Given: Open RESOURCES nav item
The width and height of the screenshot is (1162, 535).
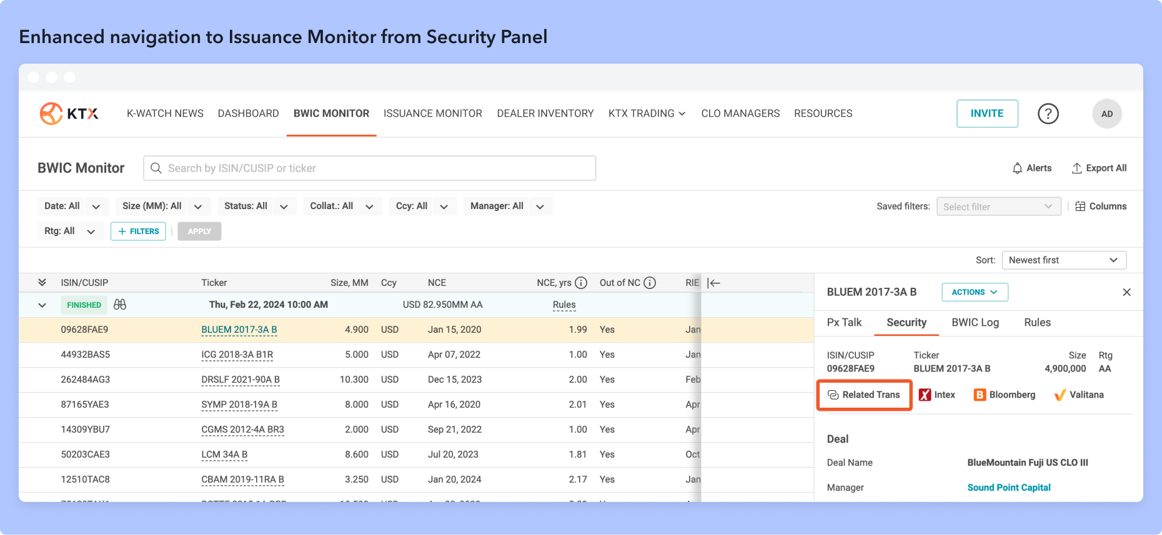Looking at the screenshot, I should point(823,114).
